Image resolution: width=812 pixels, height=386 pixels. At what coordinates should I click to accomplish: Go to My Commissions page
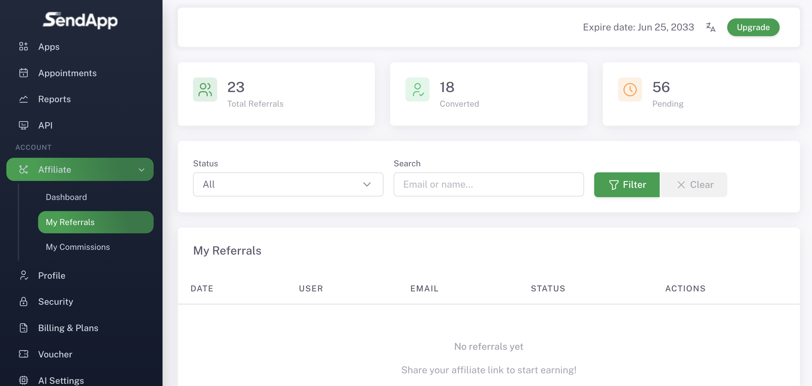pos(78,247)
